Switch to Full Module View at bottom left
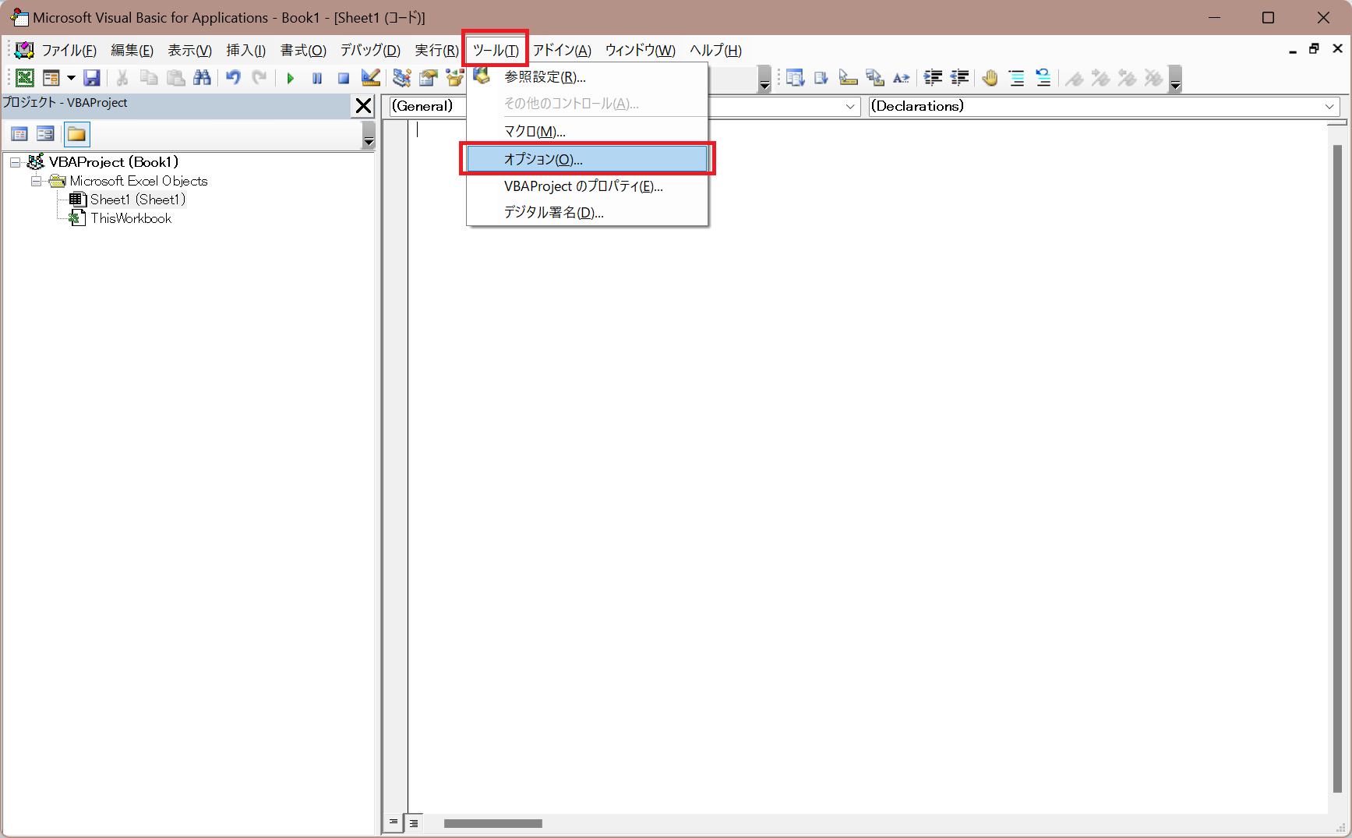Image resolution: width=1352 pixels, height=838 pixels. click(414, 822)
